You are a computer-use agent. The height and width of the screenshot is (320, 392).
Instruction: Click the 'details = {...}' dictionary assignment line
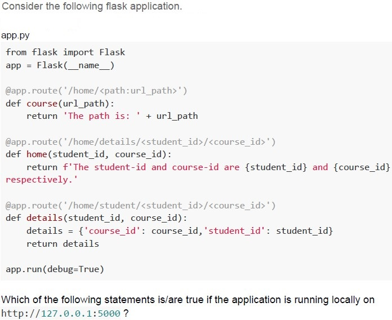click(180, 231)
